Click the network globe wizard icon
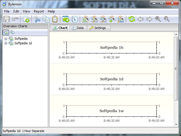The image size is (181, 136). pos(94,19)
